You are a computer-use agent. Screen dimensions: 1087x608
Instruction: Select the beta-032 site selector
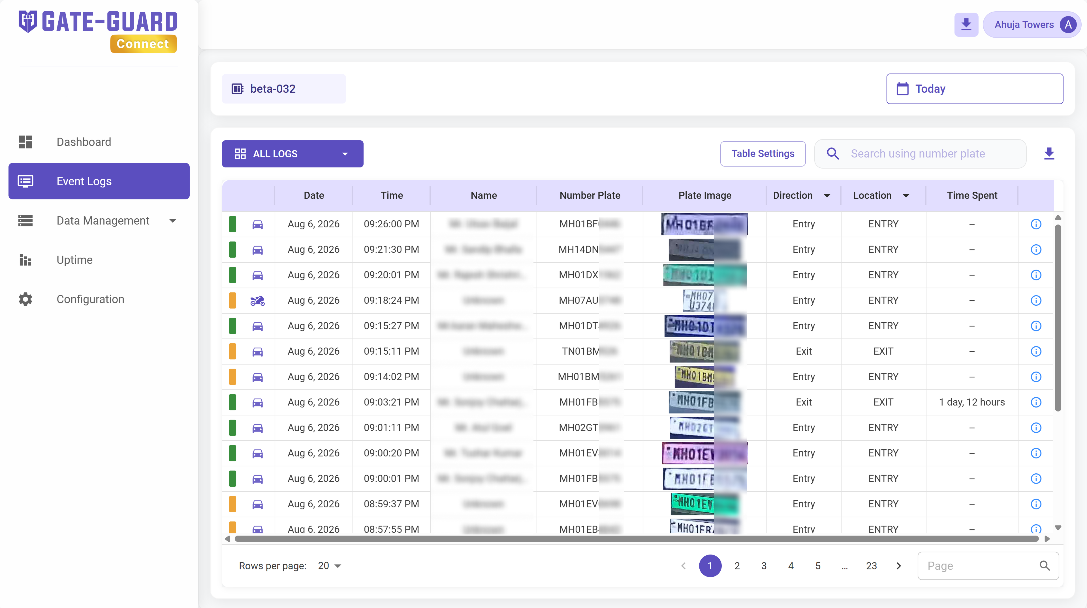(283, 89)
